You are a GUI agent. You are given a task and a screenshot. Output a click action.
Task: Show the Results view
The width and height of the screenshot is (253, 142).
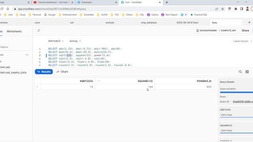tap(44, 72)
